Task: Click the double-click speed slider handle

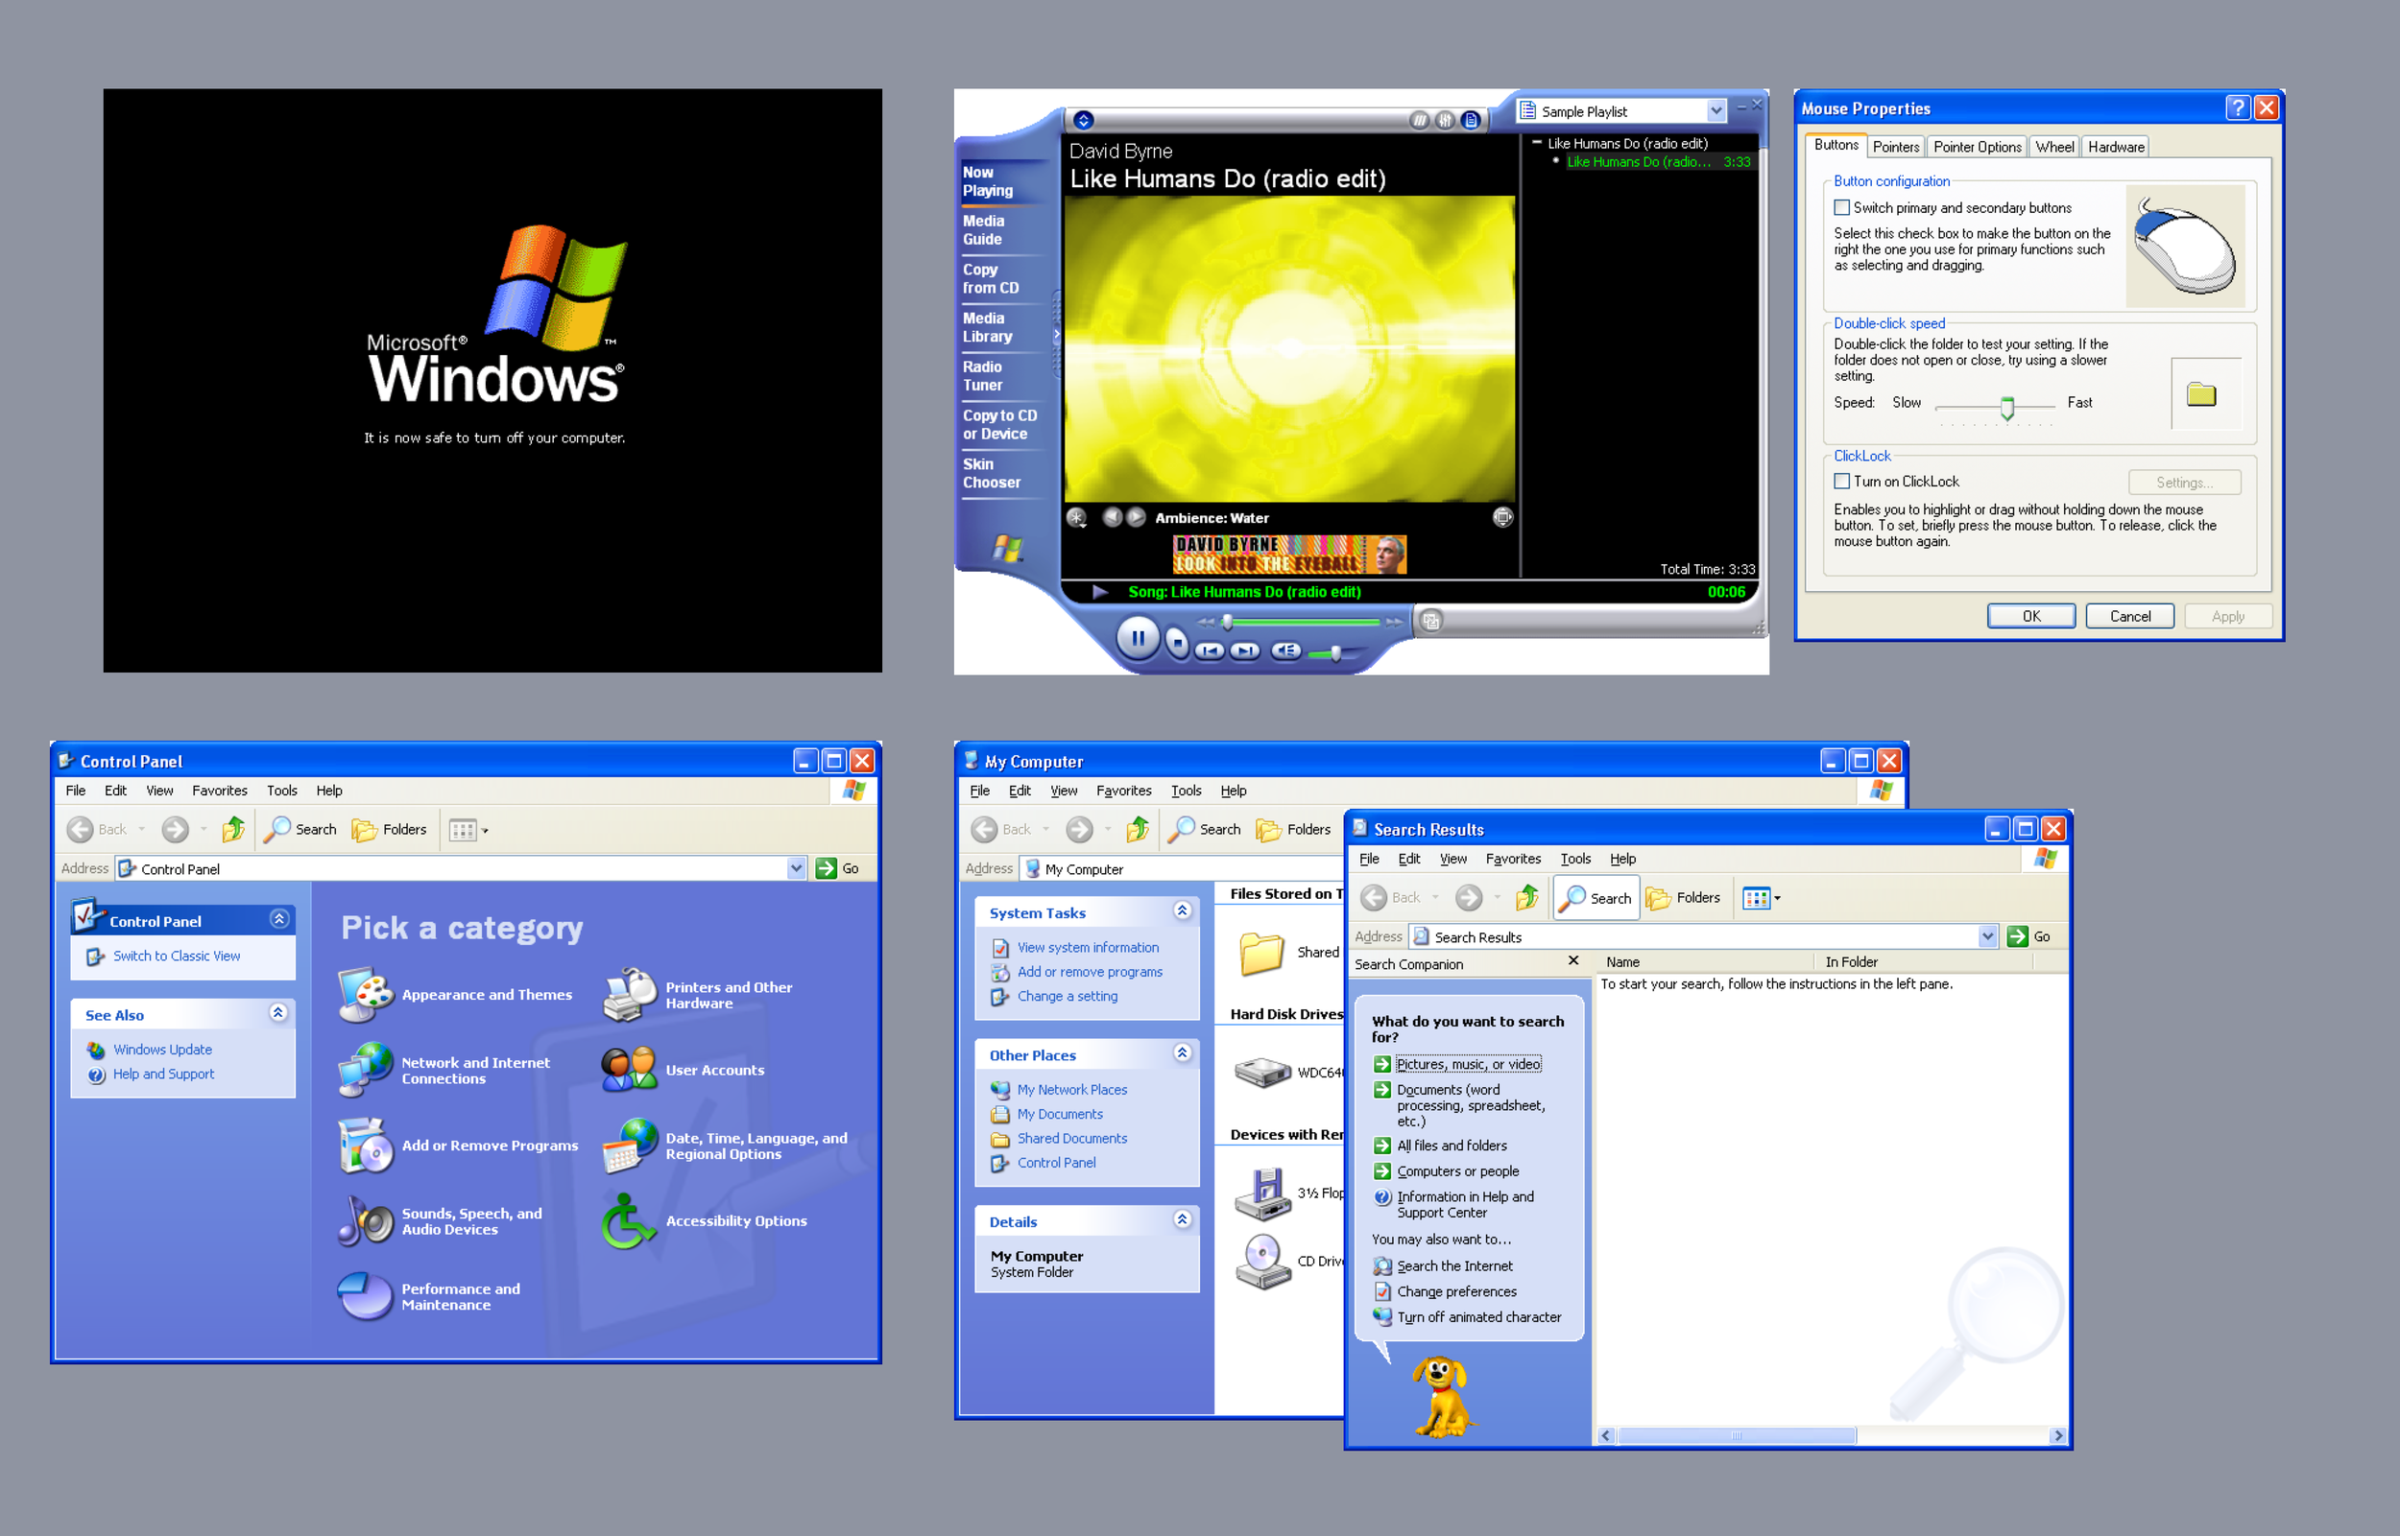Action: pyautogui.click(x=2006, y=406)
